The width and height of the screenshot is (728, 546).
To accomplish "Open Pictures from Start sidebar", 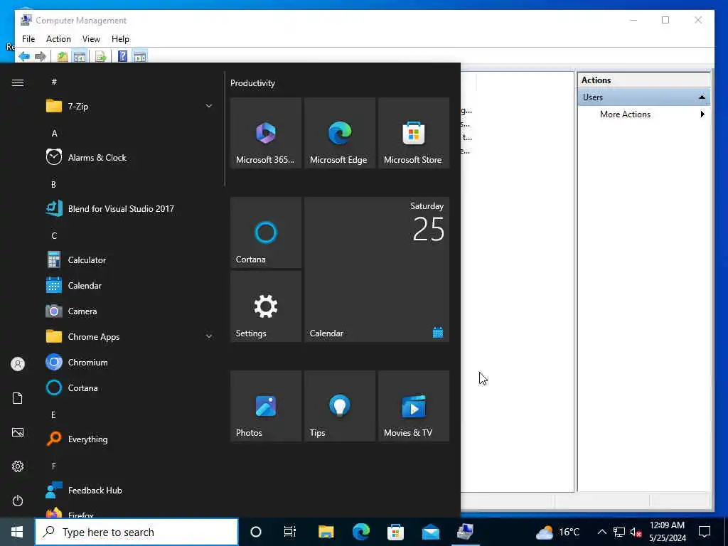I will click(18, 432).
